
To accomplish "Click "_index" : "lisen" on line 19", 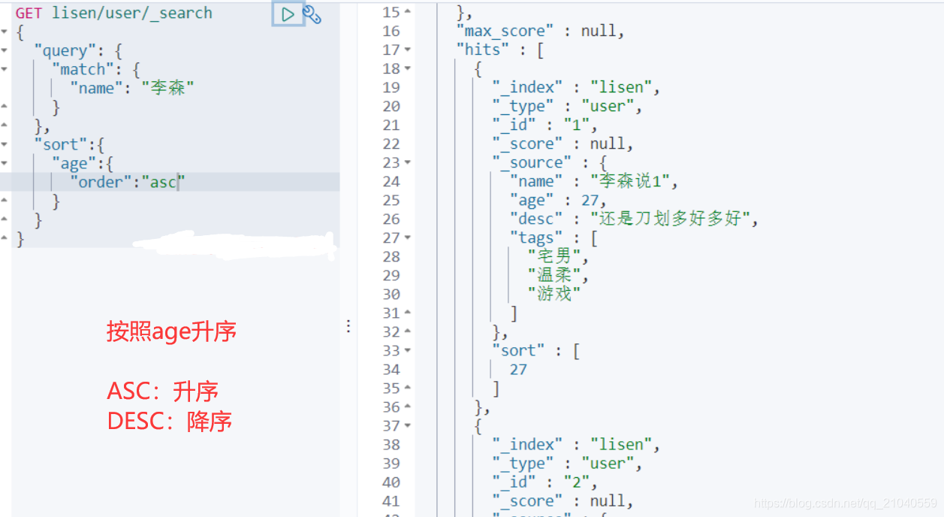I will click(x=576, y=87).
